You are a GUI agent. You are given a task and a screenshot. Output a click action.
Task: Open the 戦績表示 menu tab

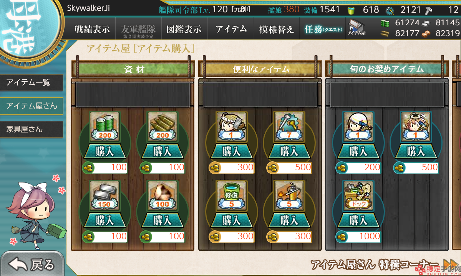pyautogui.click(x=92, y=29)
